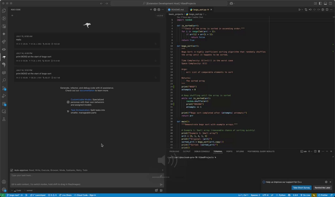
Task: Open the Roo Code documentation link
Action: [x=87, y=91]
